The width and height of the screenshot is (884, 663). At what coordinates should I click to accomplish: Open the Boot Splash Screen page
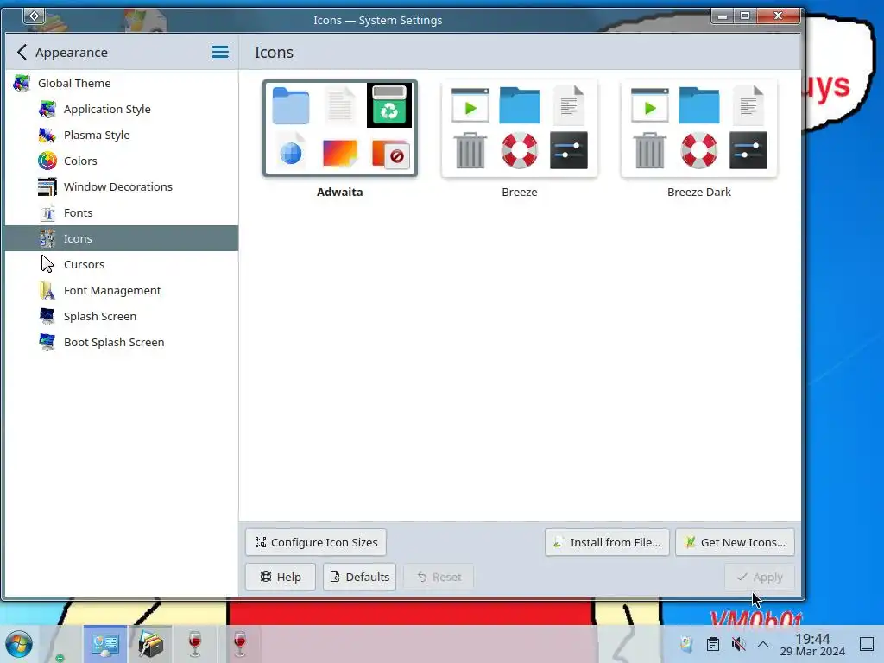[x=121, y=342]
